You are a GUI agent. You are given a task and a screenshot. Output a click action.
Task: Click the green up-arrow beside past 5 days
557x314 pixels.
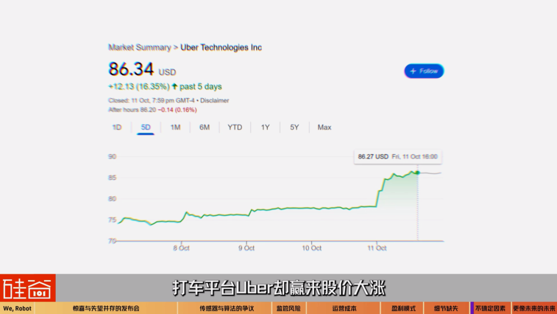tap(174, 86)
